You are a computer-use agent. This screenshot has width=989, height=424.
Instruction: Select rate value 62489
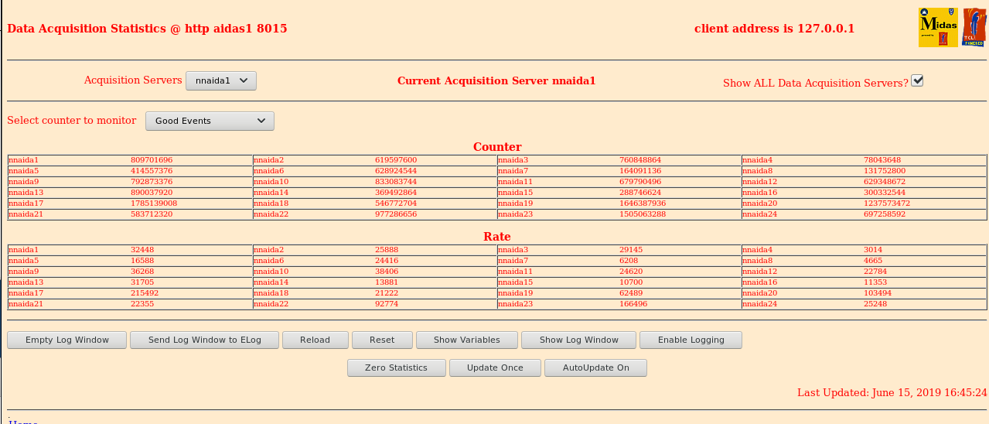coord(631,293)
